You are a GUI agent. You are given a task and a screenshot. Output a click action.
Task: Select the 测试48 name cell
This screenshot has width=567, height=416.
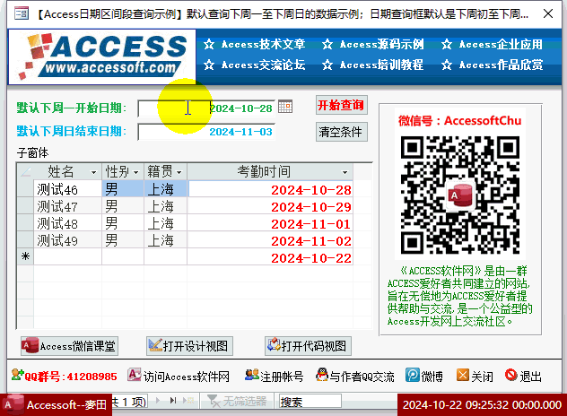click(67, 223)
